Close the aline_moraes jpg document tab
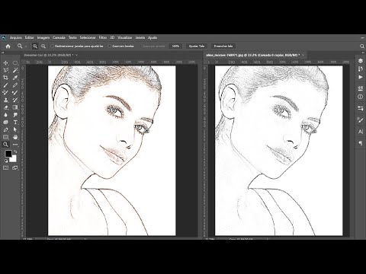 (x=303, y=55)
